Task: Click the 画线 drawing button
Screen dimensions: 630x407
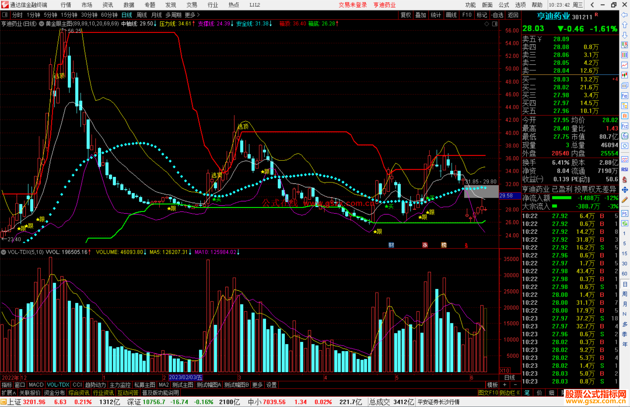Action: click(451, 15)
